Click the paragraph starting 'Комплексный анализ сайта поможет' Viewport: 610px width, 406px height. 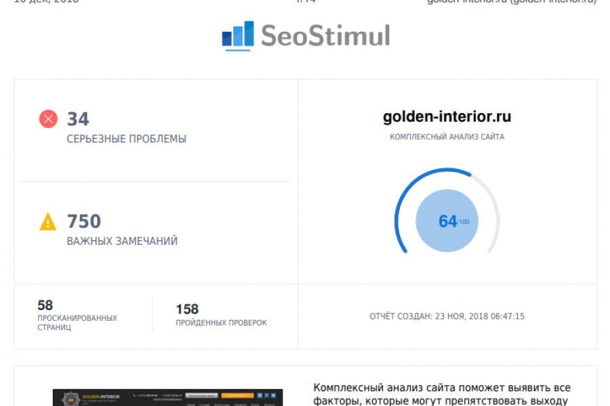[442, 394]
